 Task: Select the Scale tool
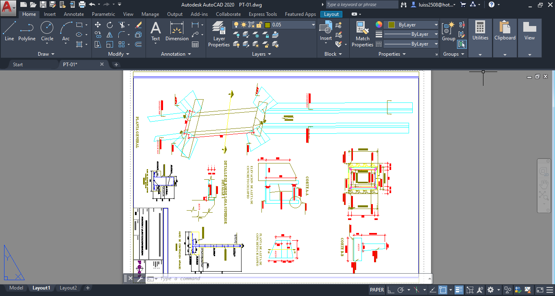pos(110,44)
